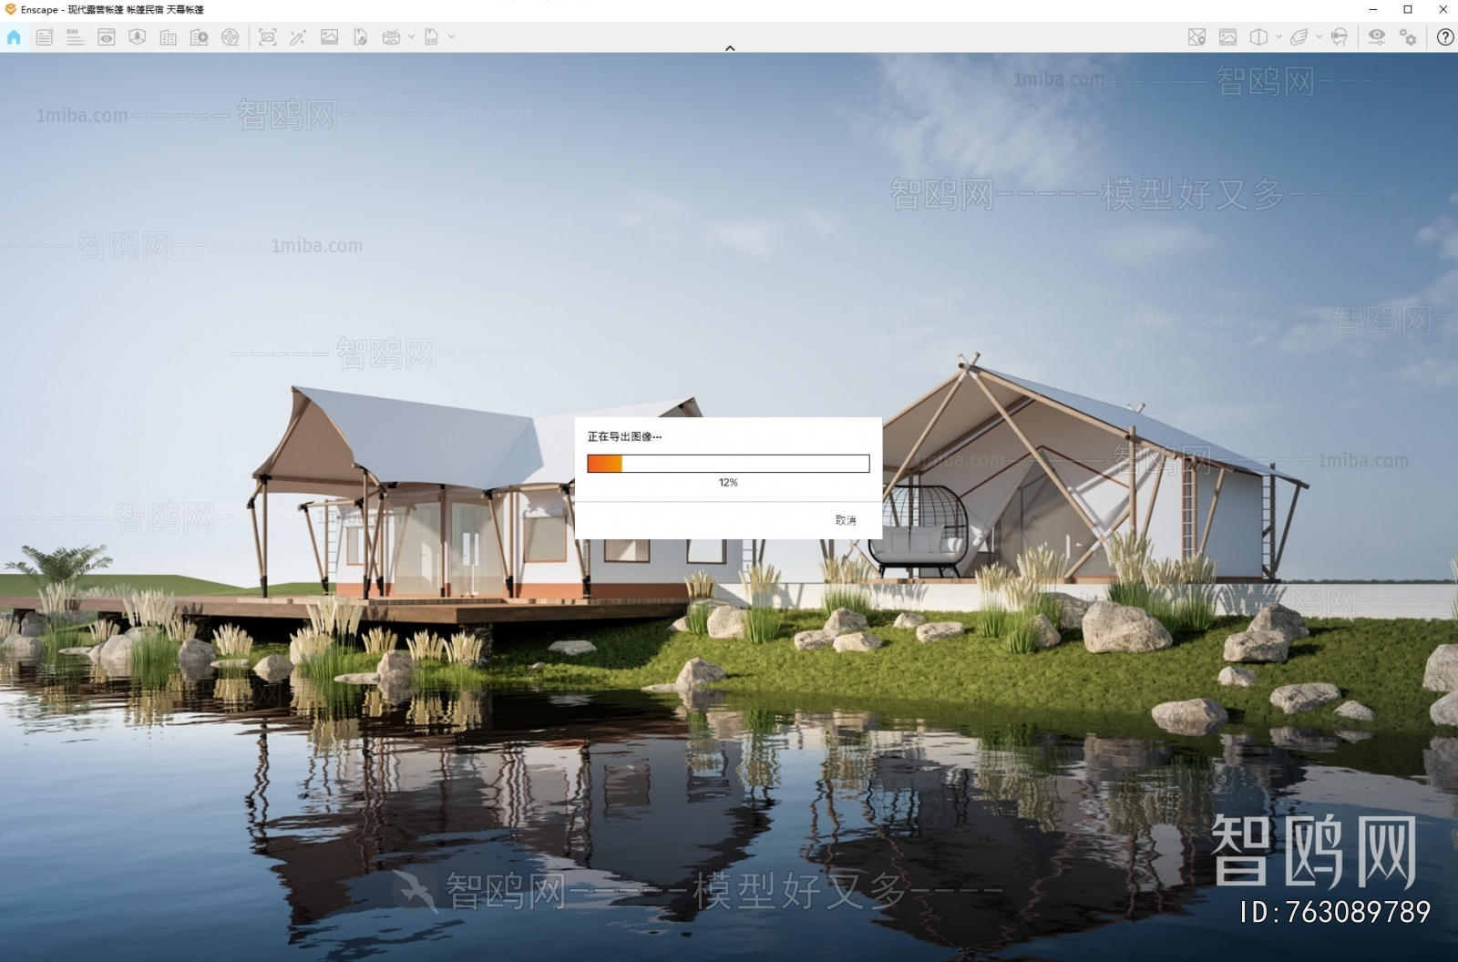Collapse the toolbar using the top chevron
This screenshot has height=962, width=1458.
pyautogui.click(x=729, y=48)
